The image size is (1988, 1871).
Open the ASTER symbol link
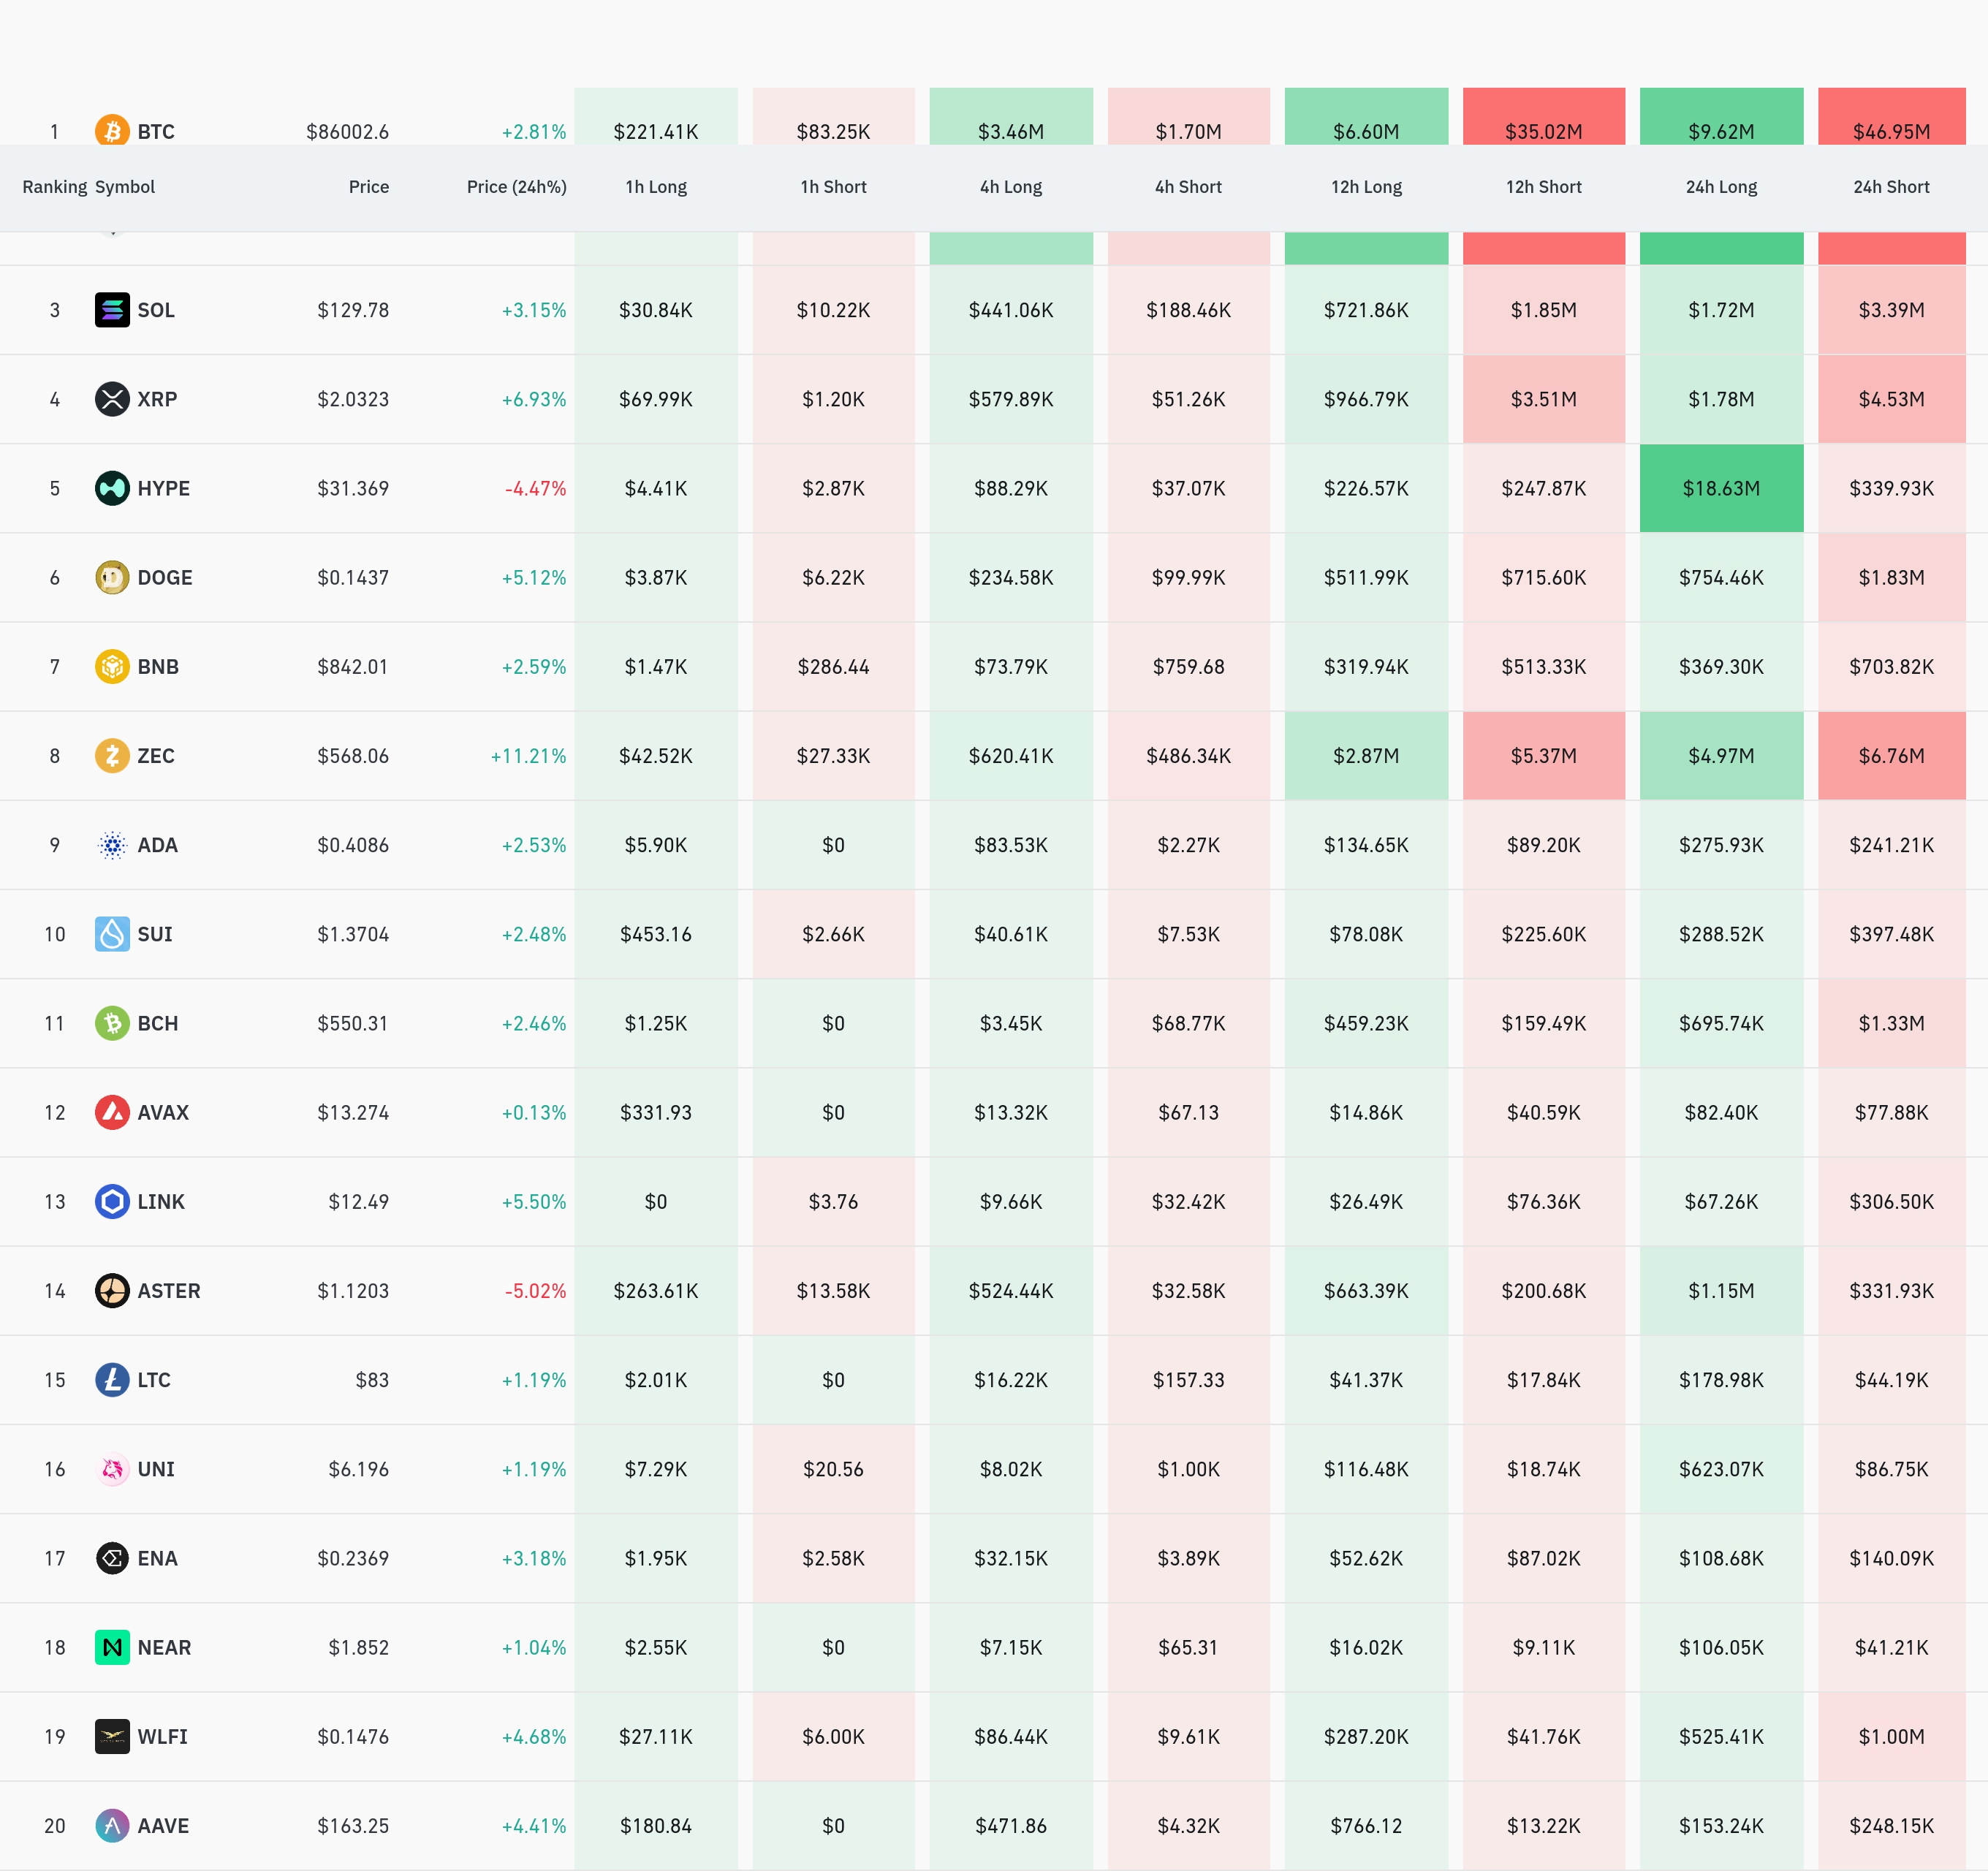(x=168, y=1291)
